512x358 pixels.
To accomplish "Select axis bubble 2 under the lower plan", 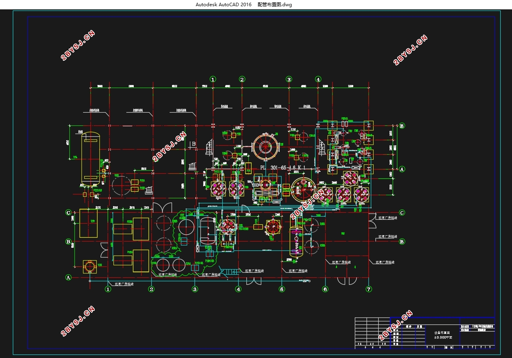I will coord(152,289).
